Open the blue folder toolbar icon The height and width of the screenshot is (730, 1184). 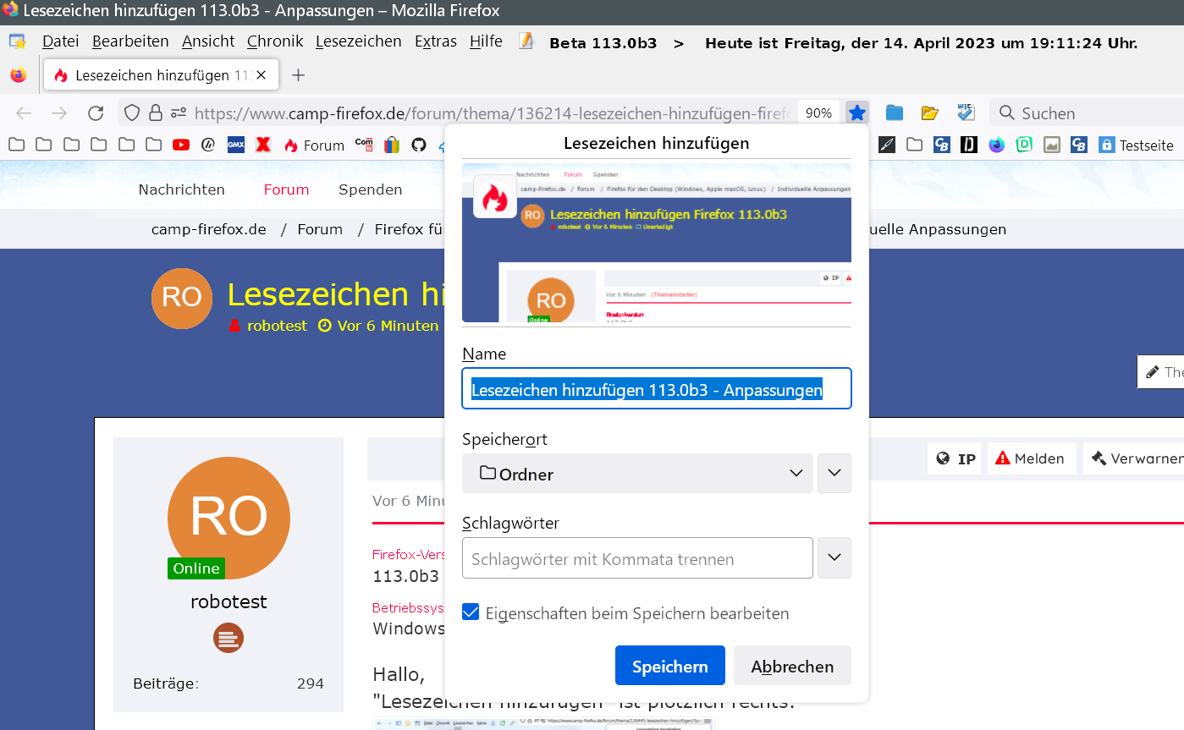(895, 113)
